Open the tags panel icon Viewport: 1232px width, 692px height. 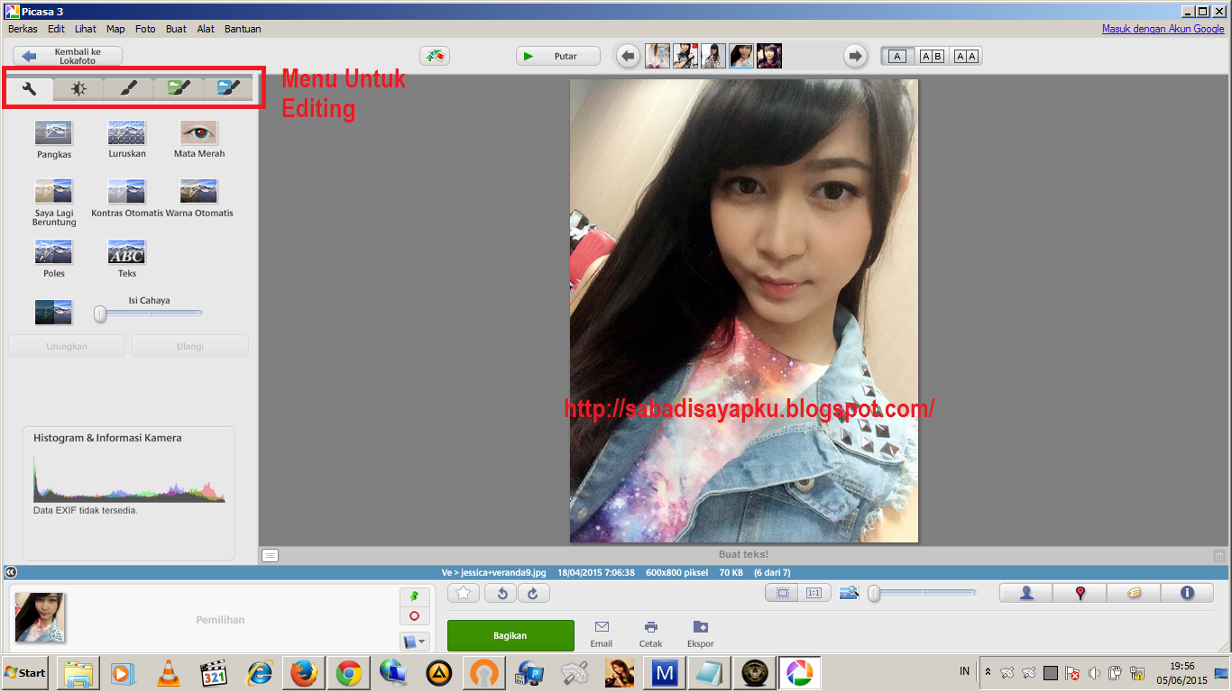[1134, 593]
